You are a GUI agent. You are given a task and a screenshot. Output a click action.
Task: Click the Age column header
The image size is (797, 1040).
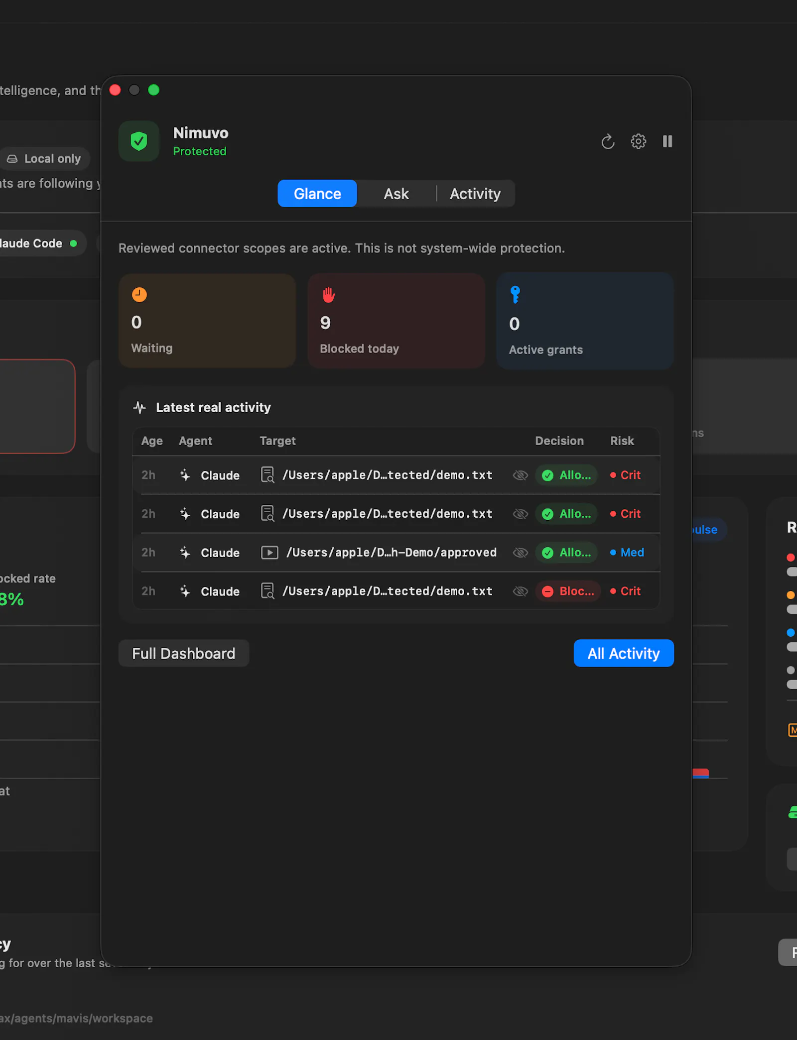pyautogui.click(x=152, y=441)
